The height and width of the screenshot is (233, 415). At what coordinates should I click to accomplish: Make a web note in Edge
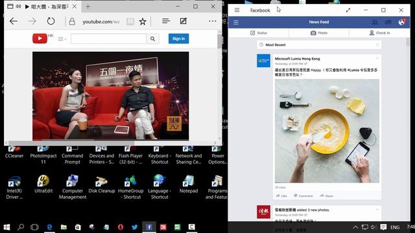[x=183, y=21]
